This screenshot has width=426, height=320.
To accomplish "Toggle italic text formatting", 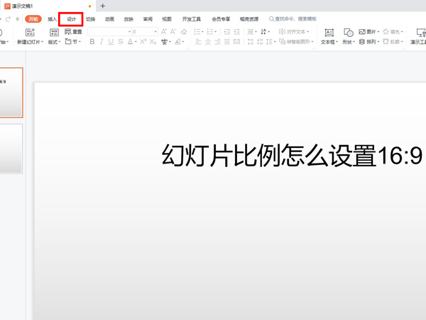I will coord(102,42).
